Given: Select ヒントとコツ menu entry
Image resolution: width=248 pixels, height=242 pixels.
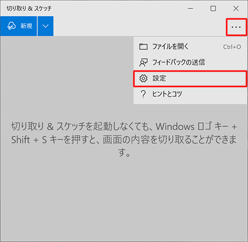Looking at the screenshot, I should [x=190, y=94].
